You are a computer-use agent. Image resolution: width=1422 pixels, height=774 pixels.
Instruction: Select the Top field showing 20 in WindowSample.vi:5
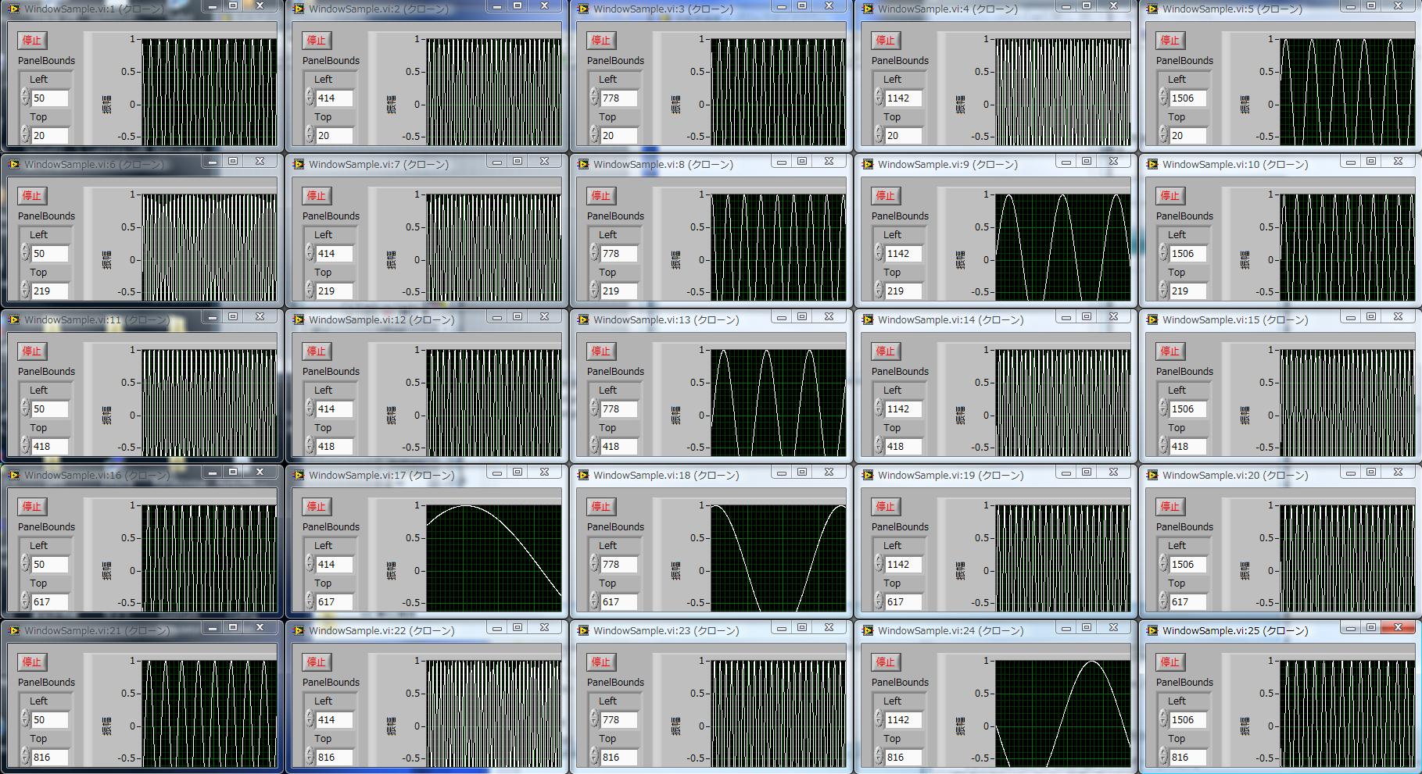(1188, 135)
